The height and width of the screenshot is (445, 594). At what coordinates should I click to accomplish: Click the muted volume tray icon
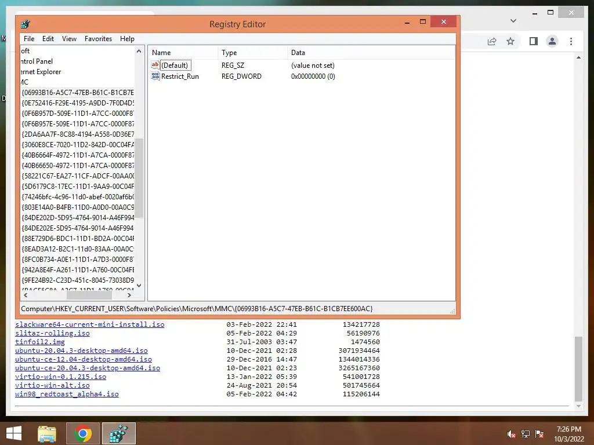point(511,434)
